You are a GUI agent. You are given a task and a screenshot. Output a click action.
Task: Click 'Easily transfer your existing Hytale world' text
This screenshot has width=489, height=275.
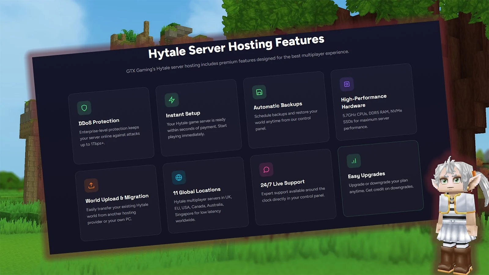pyautogui.click(x=117, y=210)
